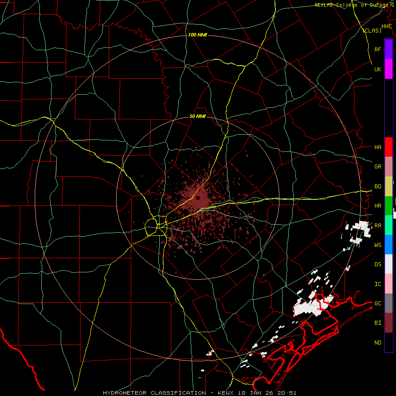396x396 pixels.
Task: Click the brown BI legend swatch
Action: (x=389, y=323)
